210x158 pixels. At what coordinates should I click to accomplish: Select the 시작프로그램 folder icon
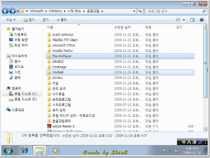(49, 104)
